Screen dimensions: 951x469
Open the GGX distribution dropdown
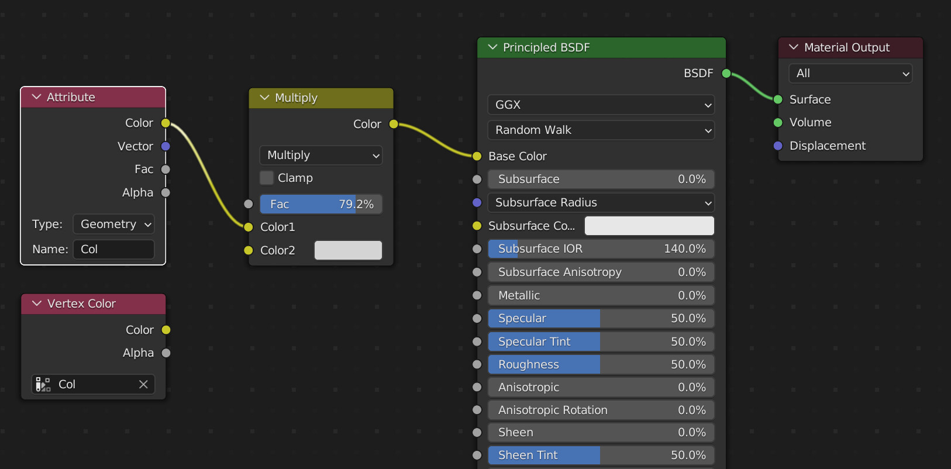601,105
